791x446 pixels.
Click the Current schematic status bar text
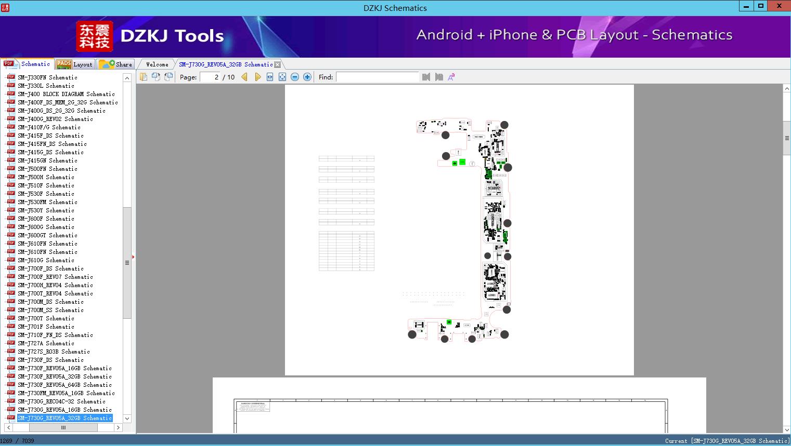[x=727, y=441]
